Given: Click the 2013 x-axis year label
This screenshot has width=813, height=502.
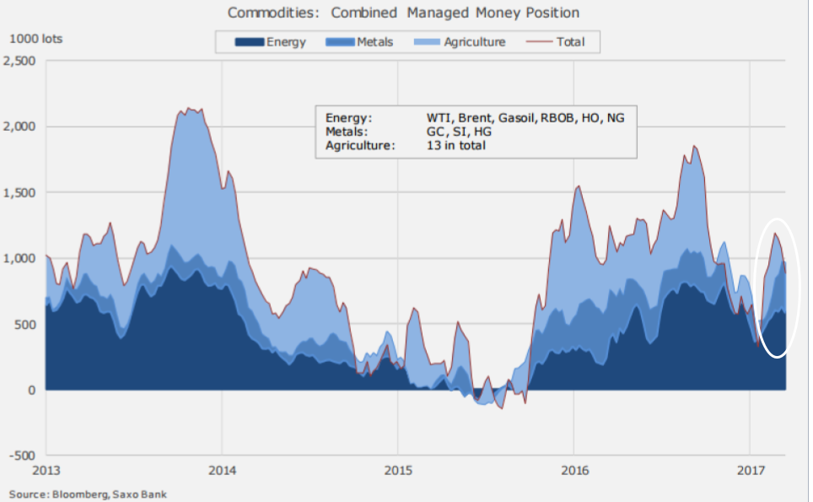Looking at the screenshot, I should [46, 468].
